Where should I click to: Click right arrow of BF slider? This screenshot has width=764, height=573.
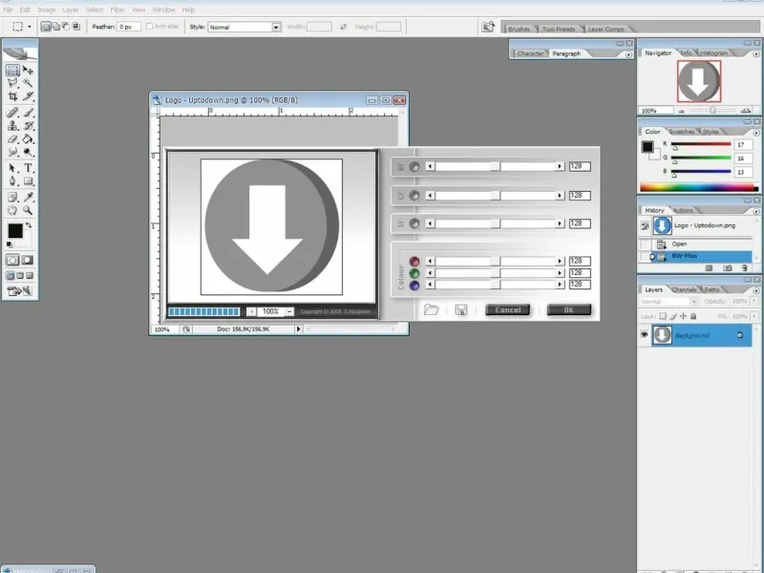click(560, 166)
